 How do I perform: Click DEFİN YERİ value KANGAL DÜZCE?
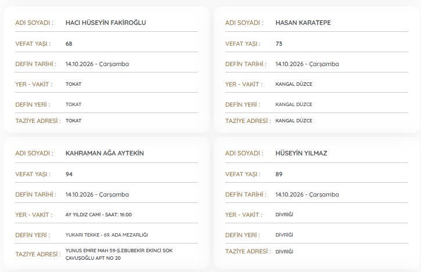294,104
